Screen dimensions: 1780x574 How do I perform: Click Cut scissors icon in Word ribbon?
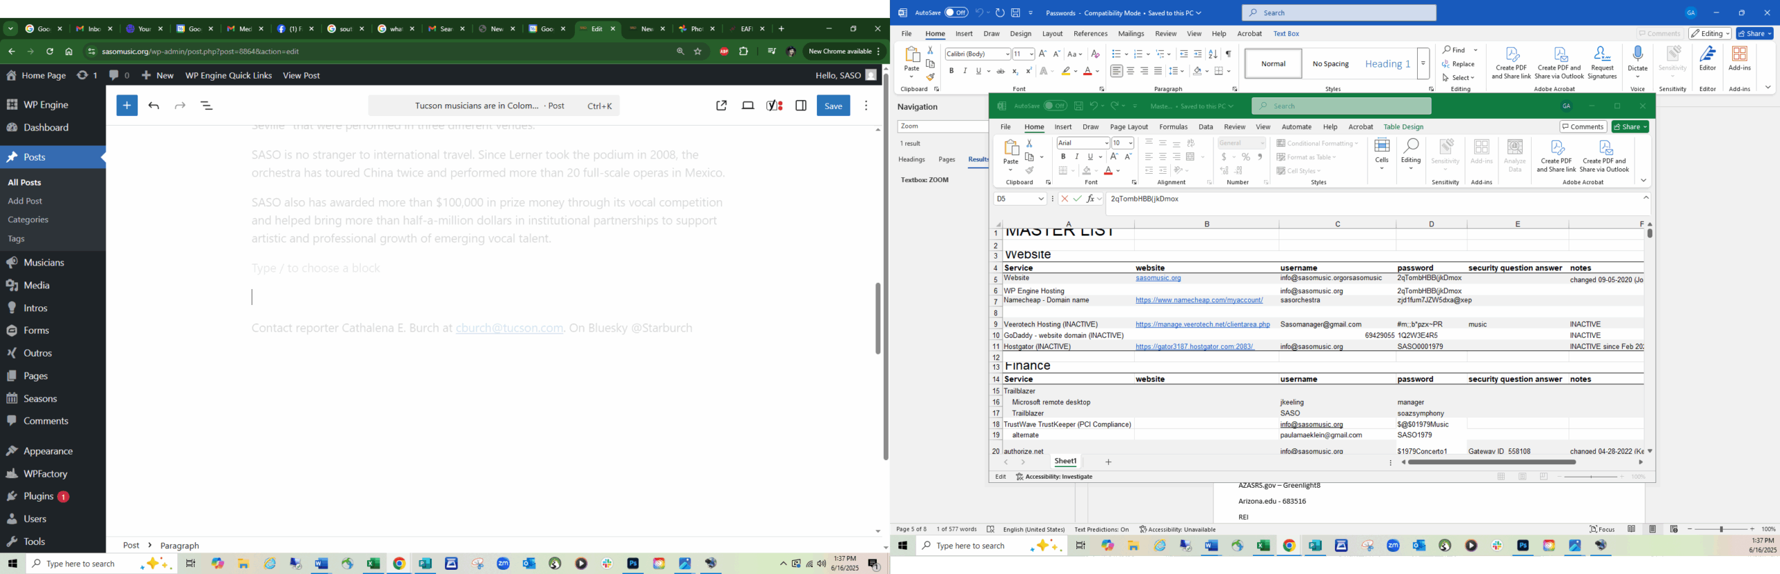pos(930,50)
